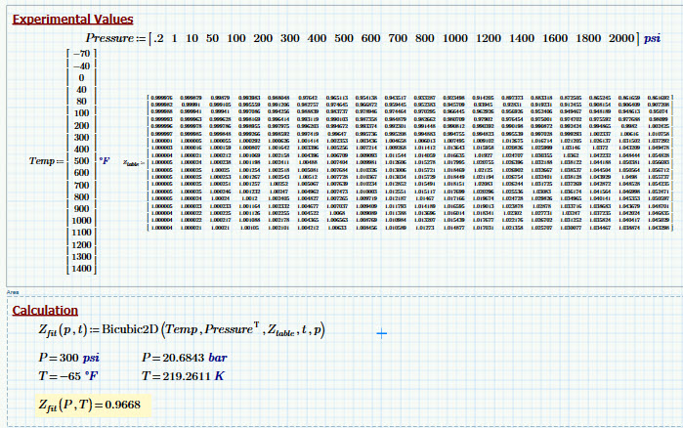683x428 pixels.
Task: Click the 100 entry in the Pressure vector
Action: click(x=236, y=38)
